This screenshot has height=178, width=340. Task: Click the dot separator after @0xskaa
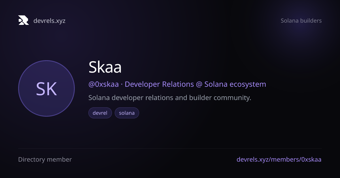pos(122,84)
